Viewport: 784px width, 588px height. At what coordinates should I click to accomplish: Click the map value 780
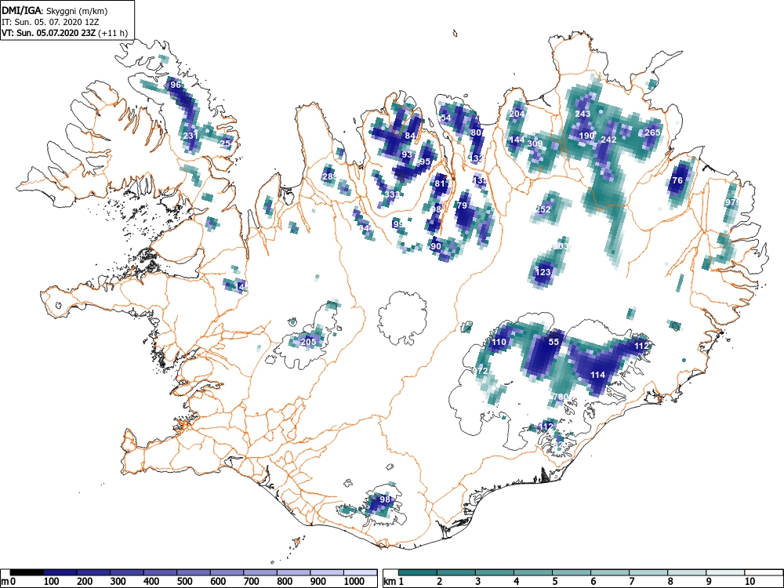pyautogui.click(x=561, y=397)
